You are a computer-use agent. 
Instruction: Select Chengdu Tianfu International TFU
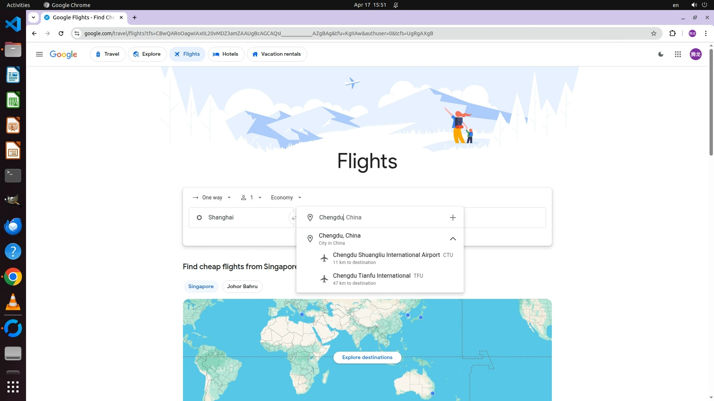coord(372,279)
